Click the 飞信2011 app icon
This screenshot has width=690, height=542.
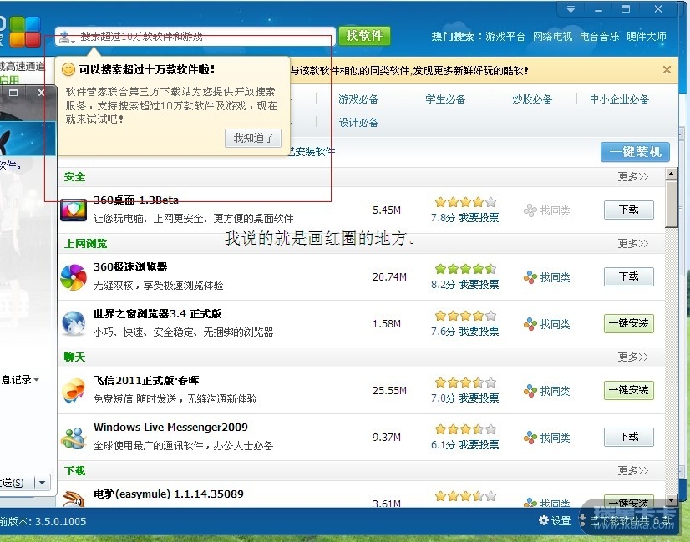point(74,390)
